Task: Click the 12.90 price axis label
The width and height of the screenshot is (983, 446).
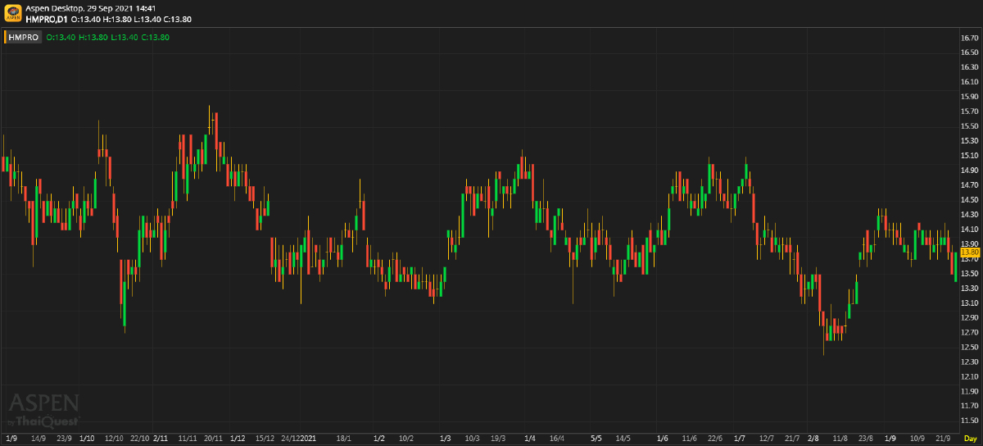Action: pyautogui.click(x=970, y=318)
